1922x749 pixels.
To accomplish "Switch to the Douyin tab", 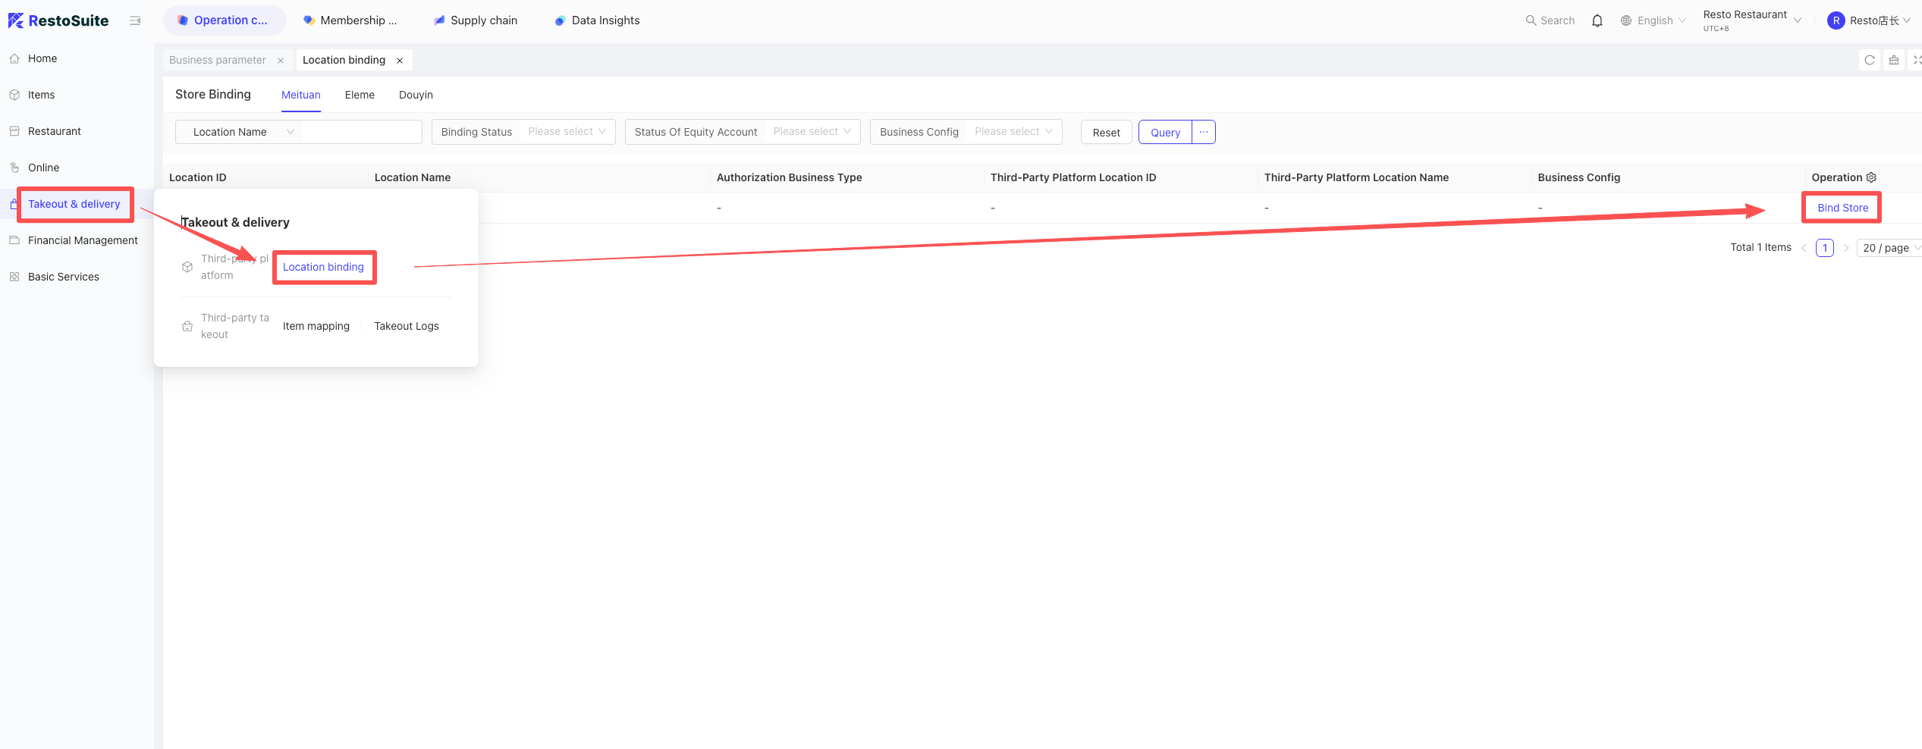I will pyautogui.click(x=416, y=95).
